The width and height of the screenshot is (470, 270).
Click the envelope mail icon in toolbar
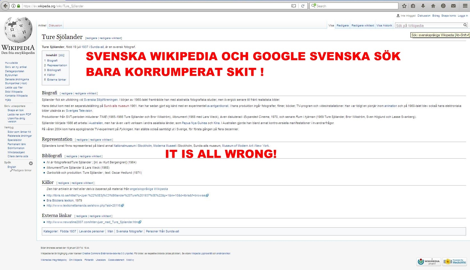(453, 6)
